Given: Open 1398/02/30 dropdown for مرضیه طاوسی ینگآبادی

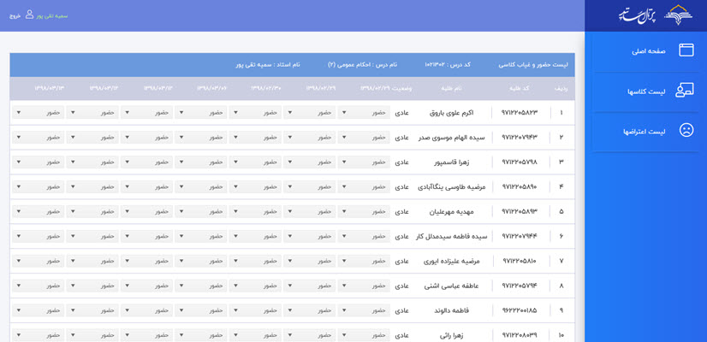Looking at the screenshot, I should (255, 187).
